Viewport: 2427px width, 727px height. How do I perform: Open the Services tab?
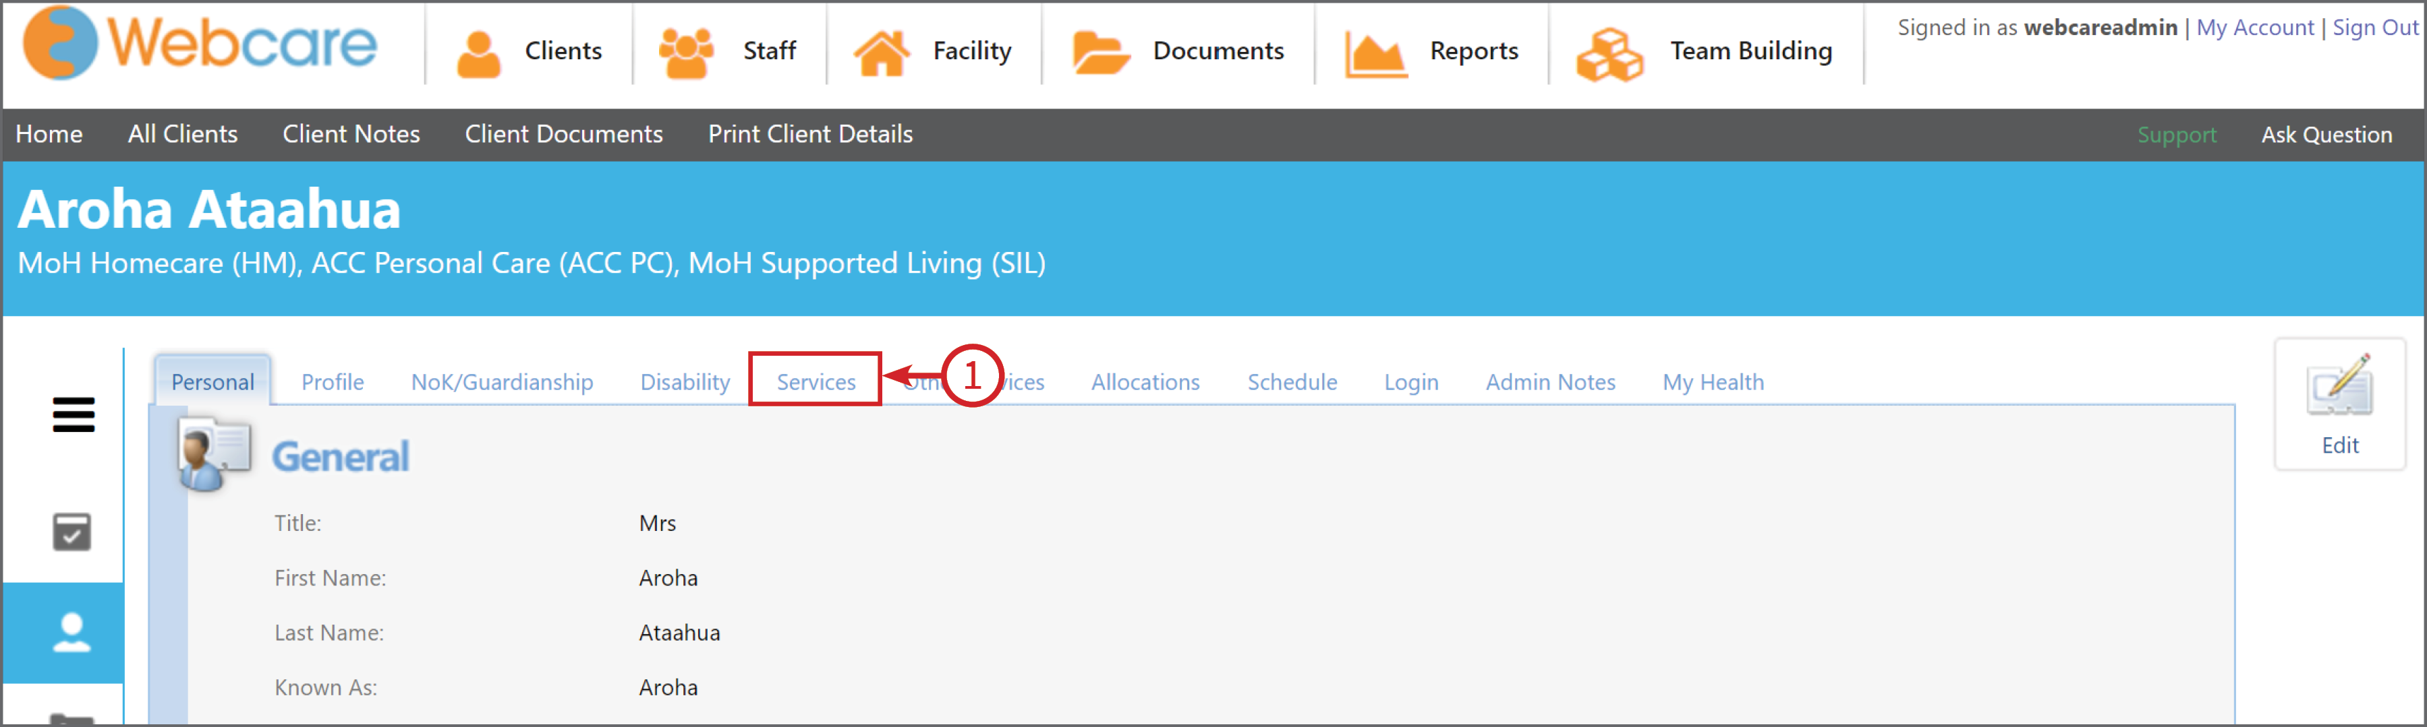(816, 382)
